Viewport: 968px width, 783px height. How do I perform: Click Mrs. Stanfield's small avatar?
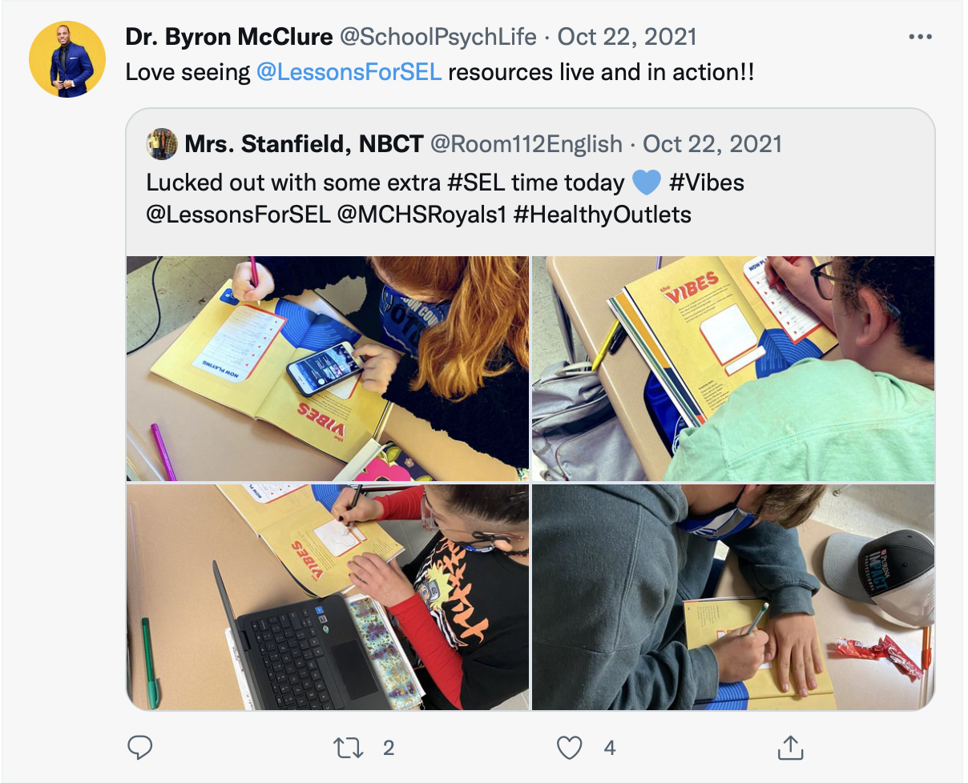click(x=162, y=144)
